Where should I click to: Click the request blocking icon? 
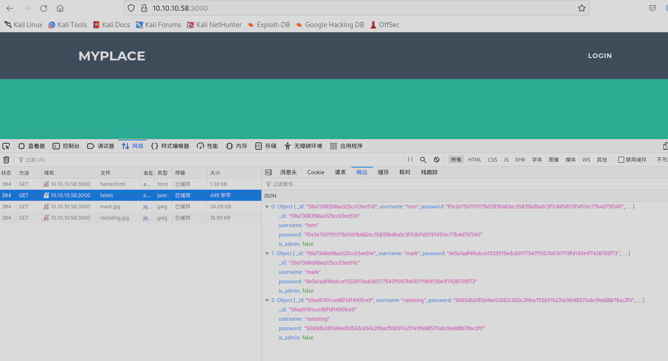tap(436, 160)
